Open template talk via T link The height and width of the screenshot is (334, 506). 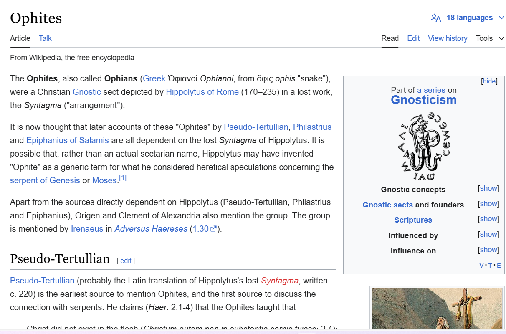(490, 266)
